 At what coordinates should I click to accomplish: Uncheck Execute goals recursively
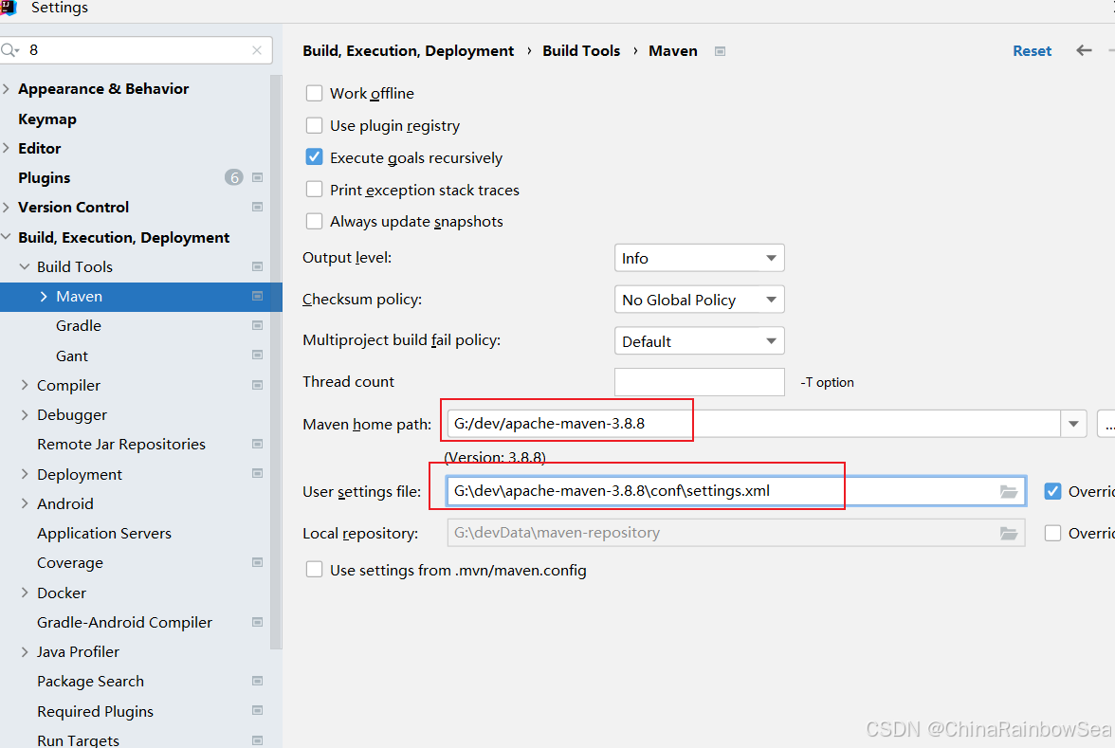[x=314, y=157]
